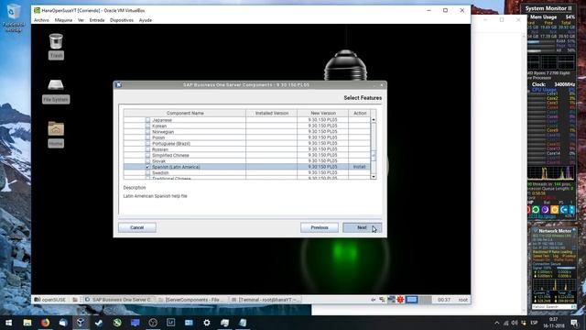This screenshot has height=330, width=586.
Task: Click the folder launcher beside openSUSE menu
Action: click(x=75, y=300)
